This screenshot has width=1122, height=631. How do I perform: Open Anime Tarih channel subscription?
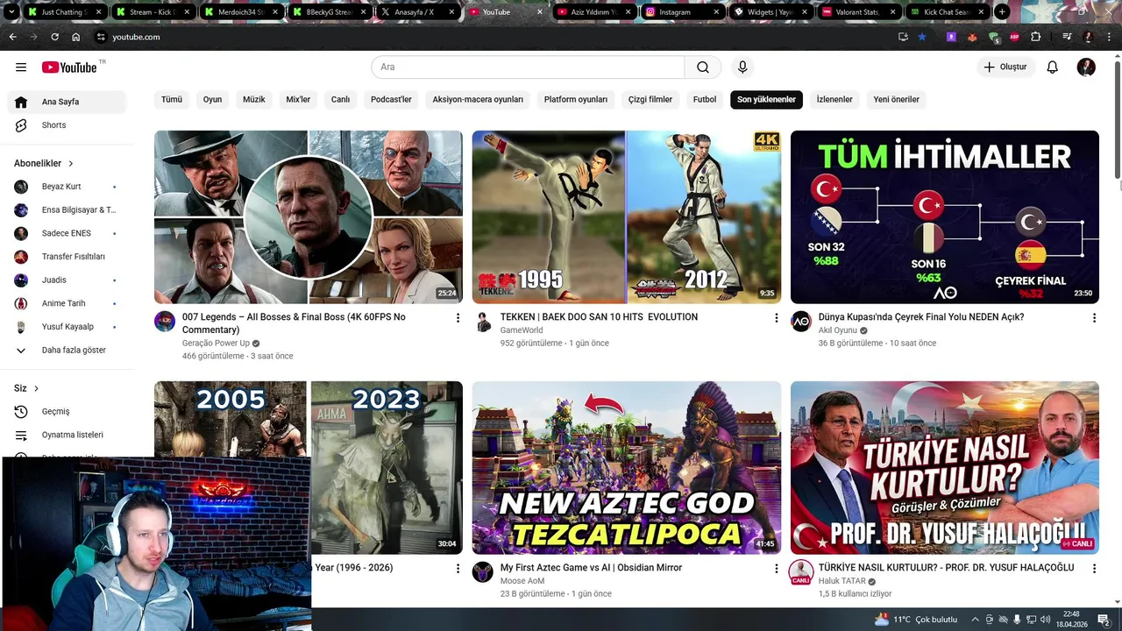pyautogui.click(x=67, y=303)
